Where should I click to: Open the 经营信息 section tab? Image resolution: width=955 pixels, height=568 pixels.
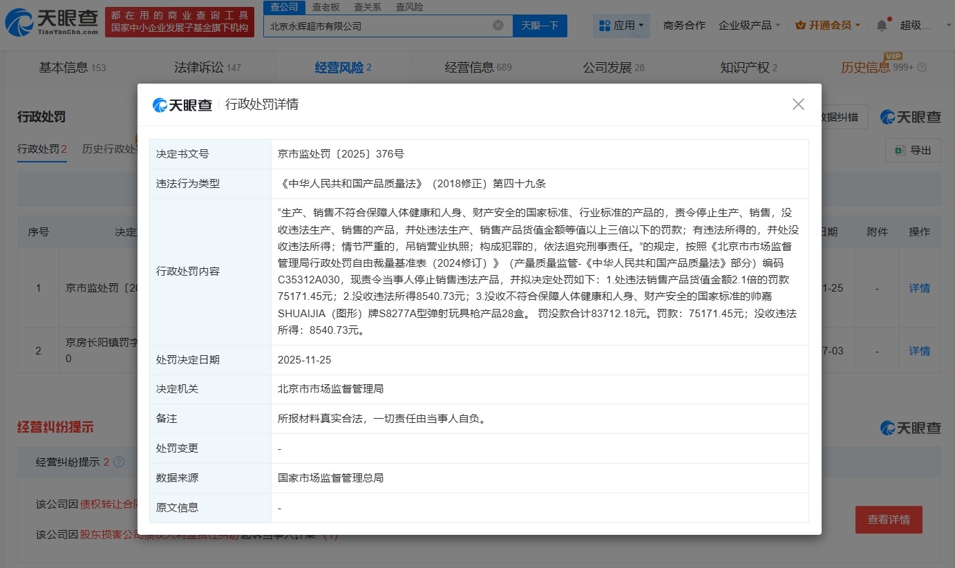click(x=471, y=67)
